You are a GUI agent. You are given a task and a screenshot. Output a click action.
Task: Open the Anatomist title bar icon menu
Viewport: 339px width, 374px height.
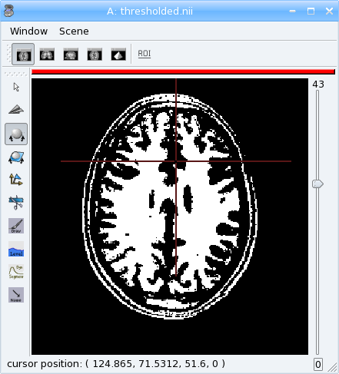point(9,11)
